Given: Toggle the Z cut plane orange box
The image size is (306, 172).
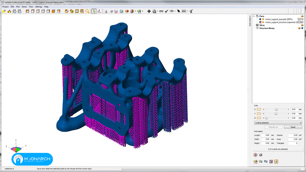Looking at the screenshot, I should (259, 118).
